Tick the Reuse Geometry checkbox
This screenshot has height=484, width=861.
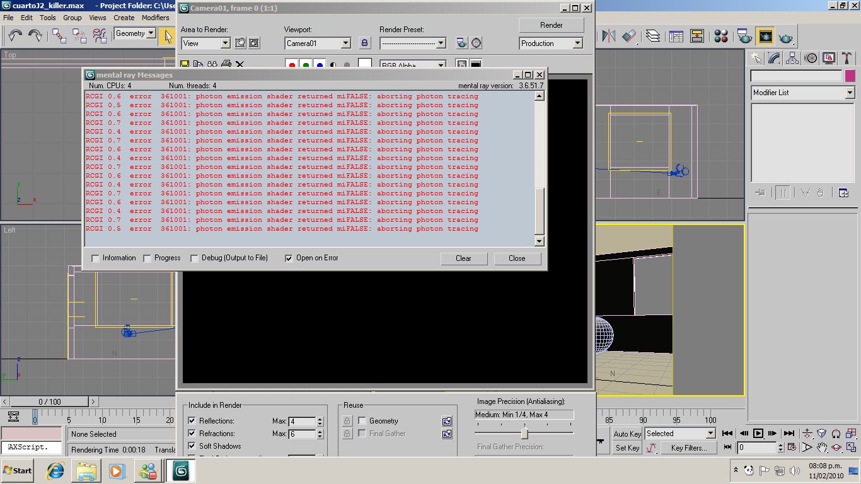(362, 421)
